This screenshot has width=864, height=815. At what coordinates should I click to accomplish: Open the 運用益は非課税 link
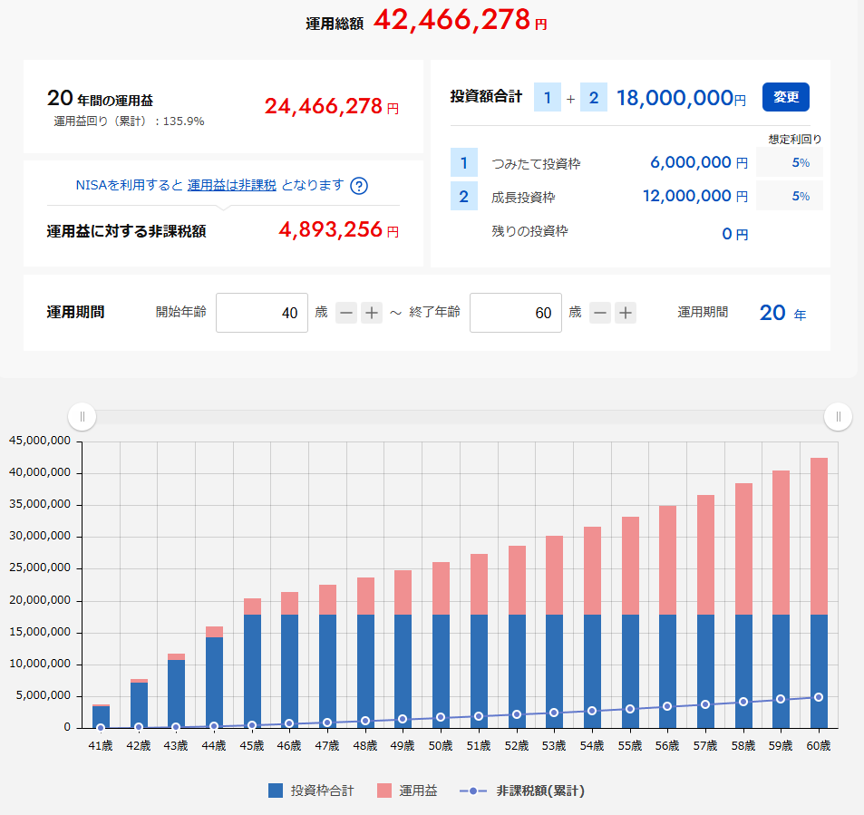point(231,185)
